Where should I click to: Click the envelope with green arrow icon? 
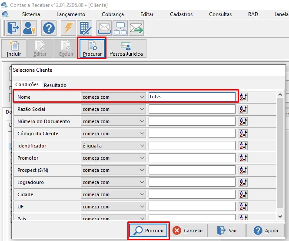click(x=136, y=28)
